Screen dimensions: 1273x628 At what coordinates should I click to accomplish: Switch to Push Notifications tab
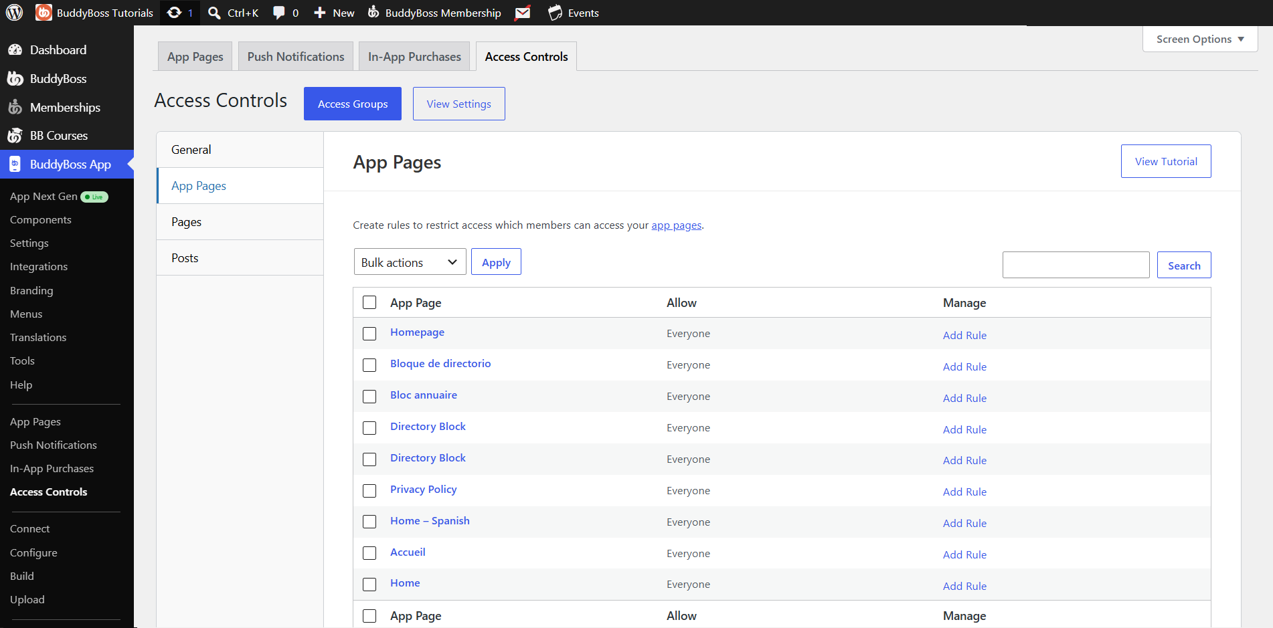click(296, 57)
